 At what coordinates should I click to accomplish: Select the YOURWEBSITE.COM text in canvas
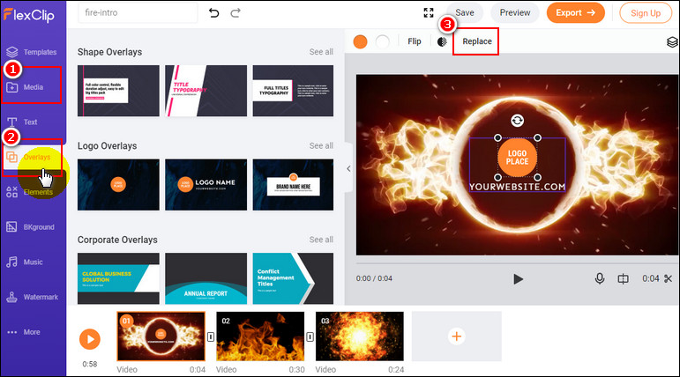pyautogui.click(x=517, y=187)
